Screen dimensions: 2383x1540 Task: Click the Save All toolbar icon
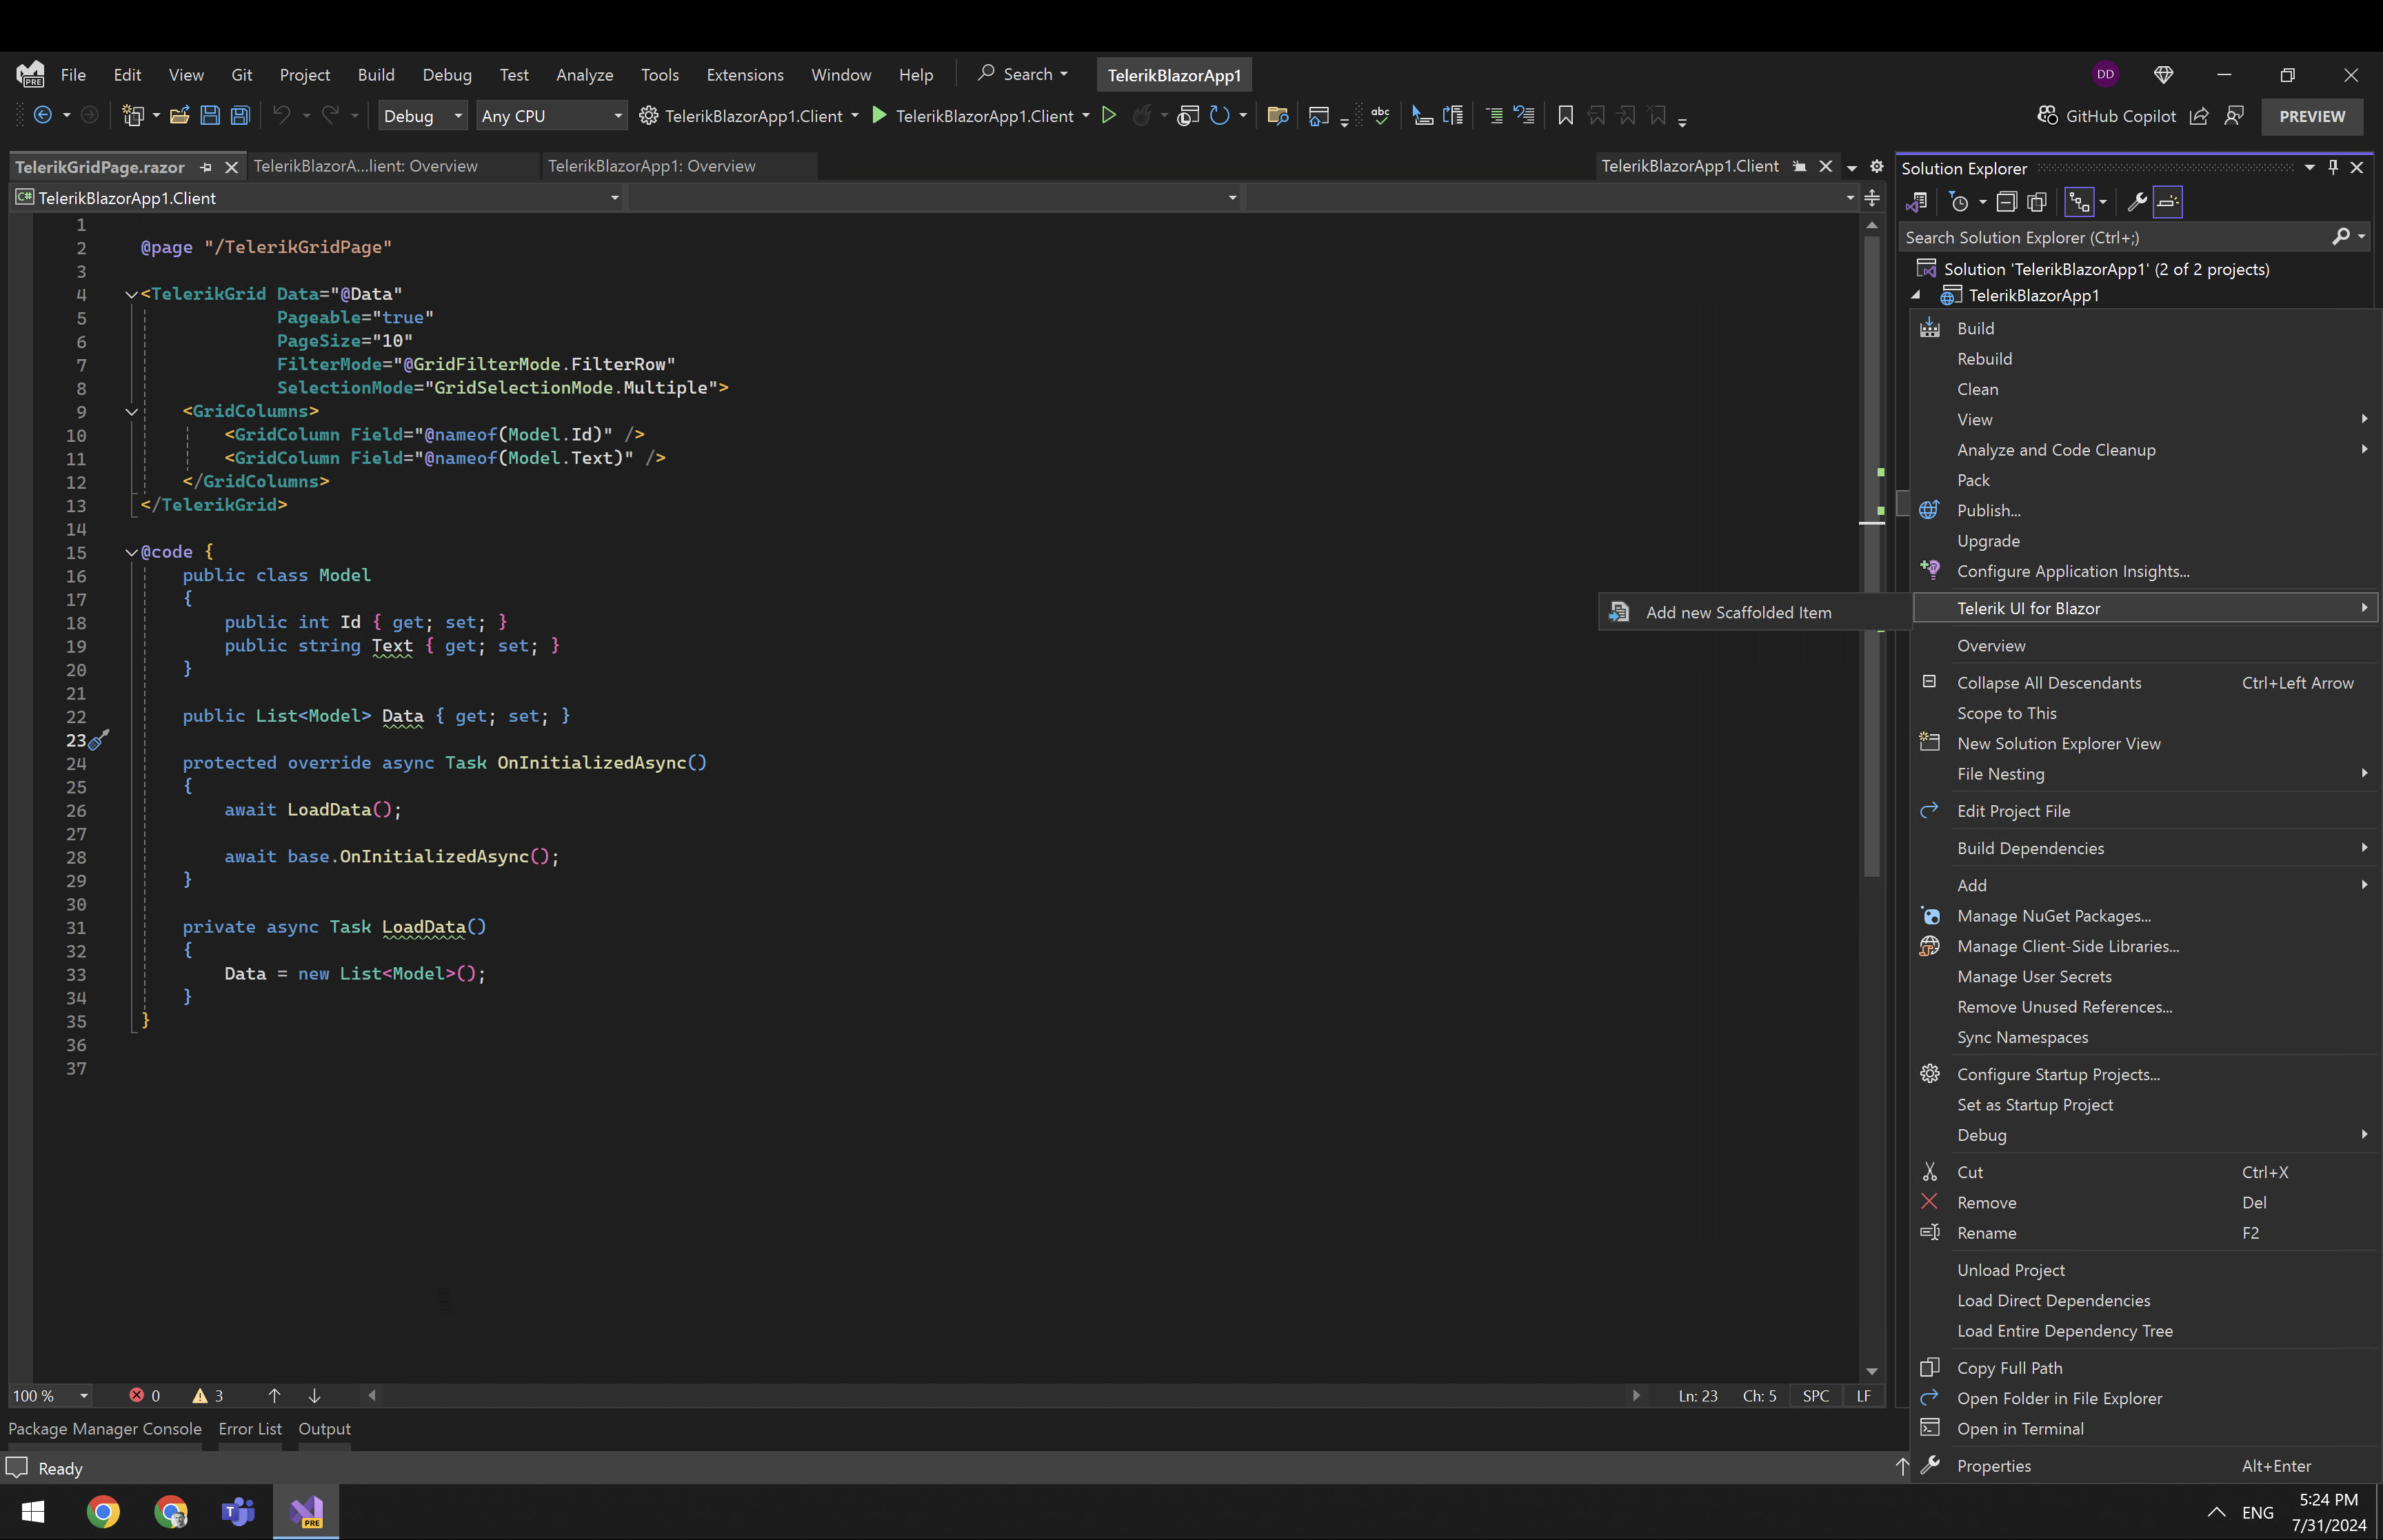pos(240,116)
